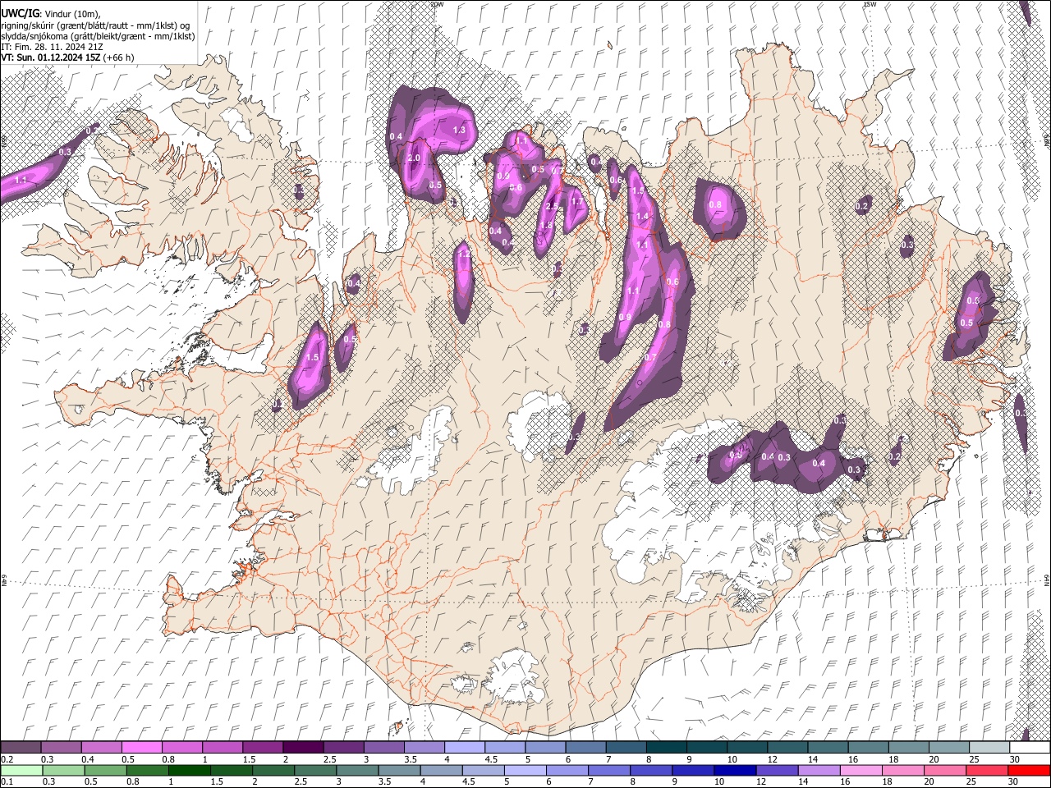Pick upper legend swatch between 6 and 7
The height and width of the screenshot is (788, 1051).
(585, 748)
